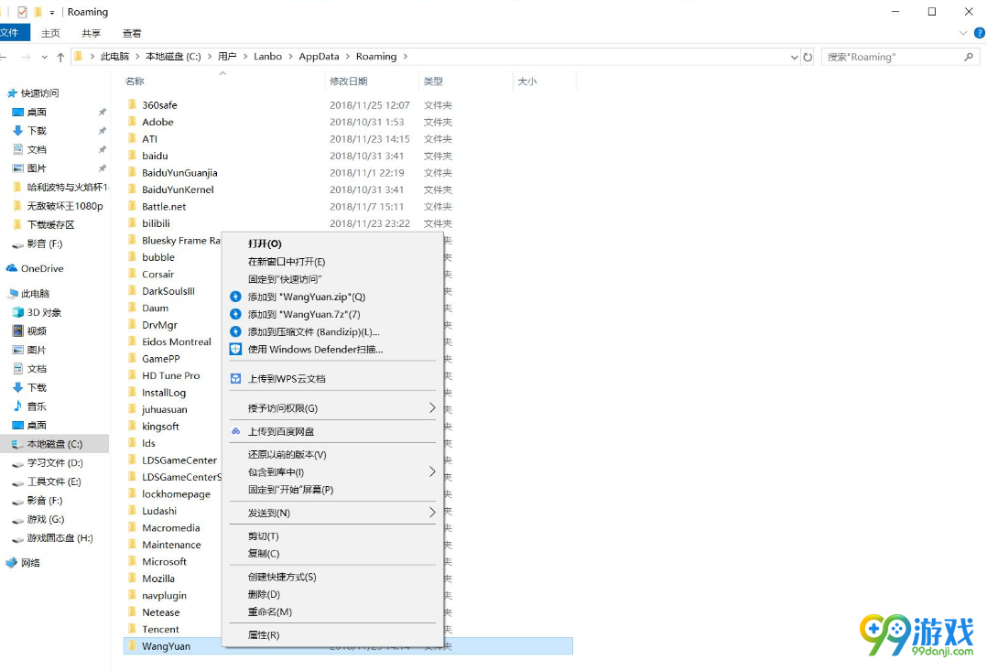Click the Up directory arrow icon
The height and width of the screenshot is (671, 987).
tap(60, 57)
